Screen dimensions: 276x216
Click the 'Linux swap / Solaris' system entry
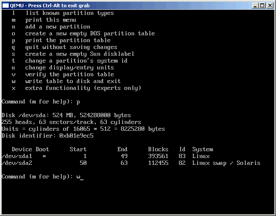(226, 163)
